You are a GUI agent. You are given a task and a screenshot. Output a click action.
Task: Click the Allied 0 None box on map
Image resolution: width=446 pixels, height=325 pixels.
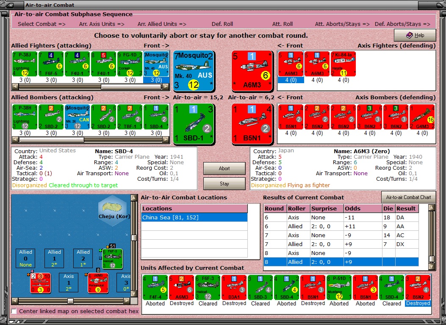(25, 258)
